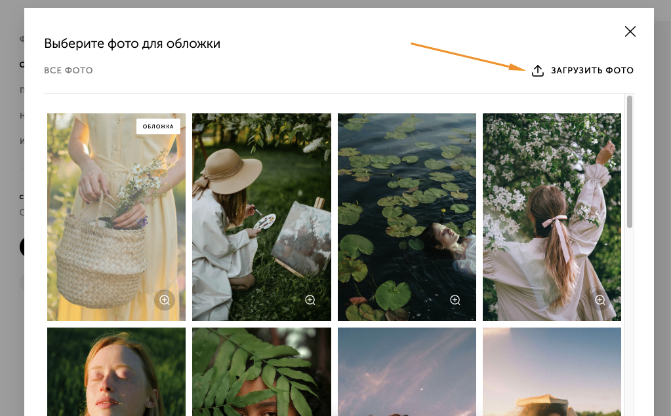Click the Выберите фото для обложки heading

pos(132,44)
